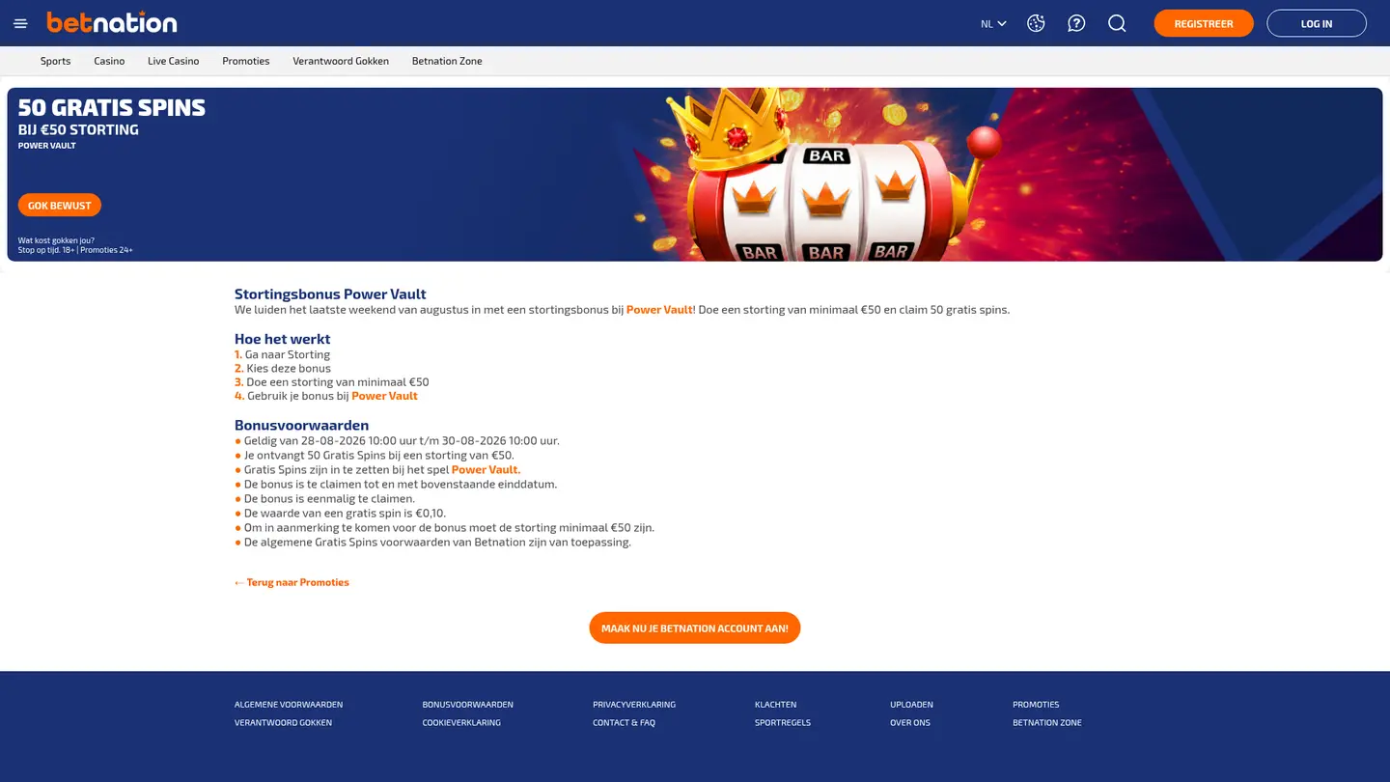
Task: Open the Verantwoord Gokken menu item
Action: click(x=341, y=61)
